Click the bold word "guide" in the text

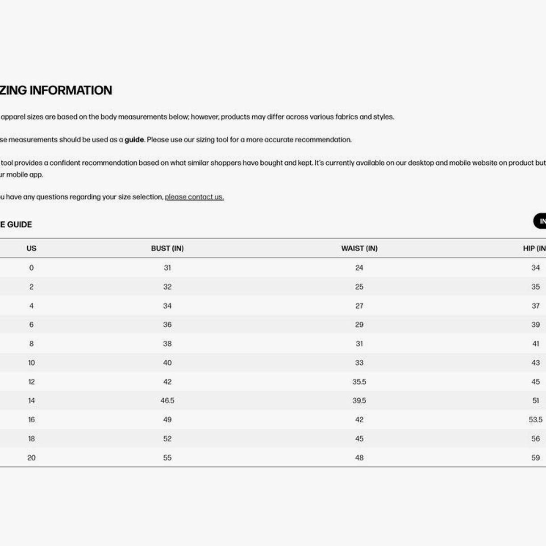pyautogui.click(x=134, y=140)
